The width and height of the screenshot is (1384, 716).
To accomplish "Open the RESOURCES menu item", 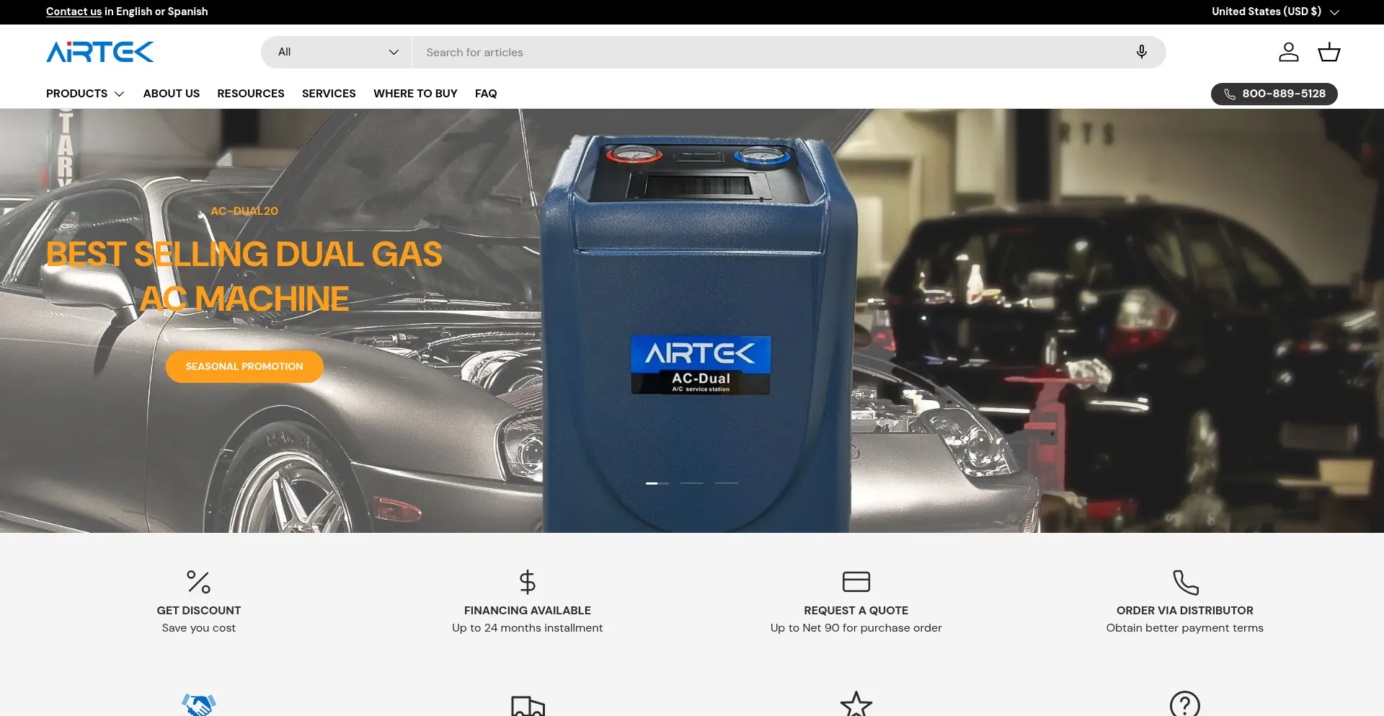I will [251, 94].
